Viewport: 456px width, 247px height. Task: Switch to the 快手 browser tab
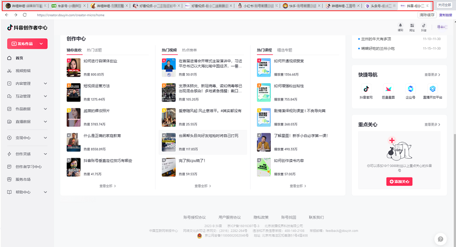[302, 6]
